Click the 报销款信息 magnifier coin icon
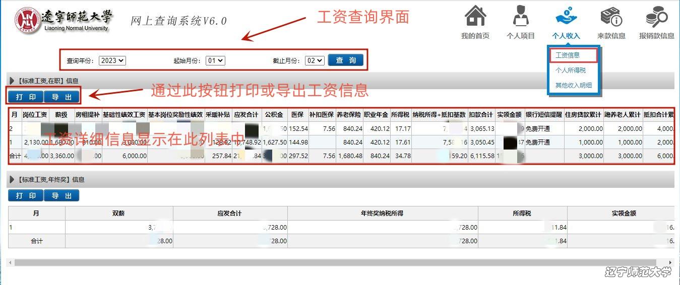 pos(656,17)
